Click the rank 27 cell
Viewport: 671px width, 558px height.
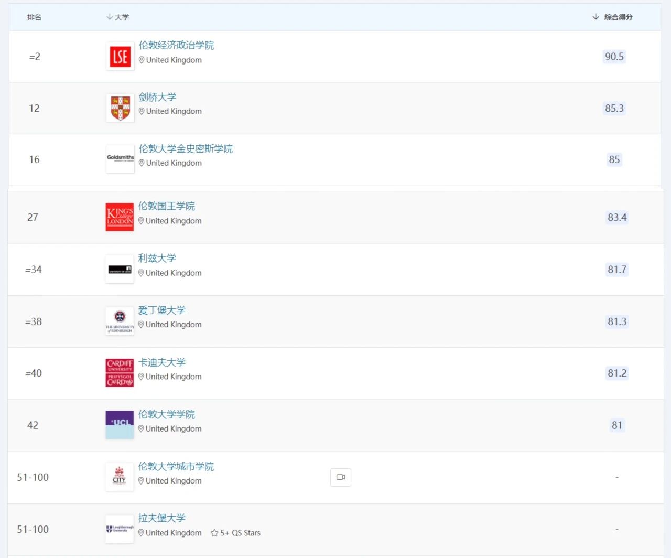coord(33,217)
